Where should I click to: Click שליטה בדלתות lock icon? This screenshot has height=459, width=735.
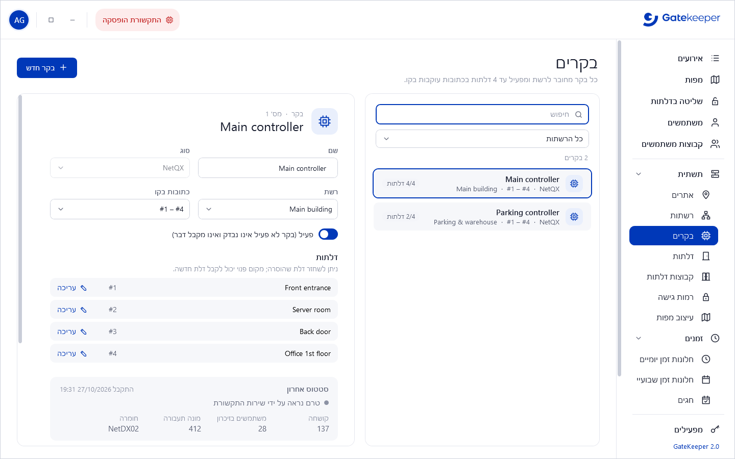[715, 101]
